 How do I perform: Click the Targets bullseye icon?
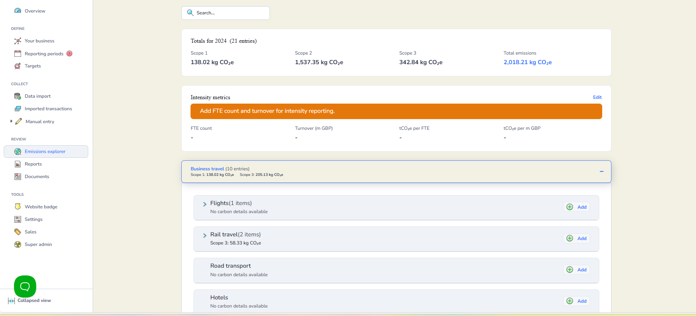tap(18, 66)
